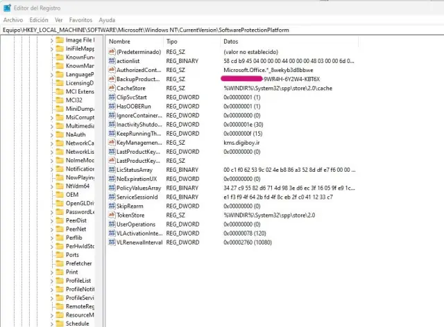This screenshot has height=327, width=444.
Task: Click the Ports folder icon in tree
Action: point(60,254)
